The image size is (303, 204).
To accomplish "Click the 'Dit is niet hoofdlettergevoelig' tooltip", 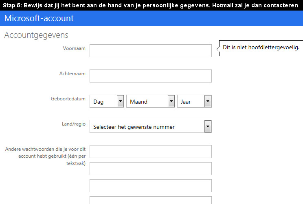I will [261, 48].
